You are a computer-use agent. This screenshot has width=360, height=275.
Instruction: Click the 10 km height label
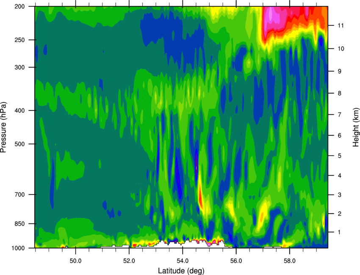click(x=341, y=49)
